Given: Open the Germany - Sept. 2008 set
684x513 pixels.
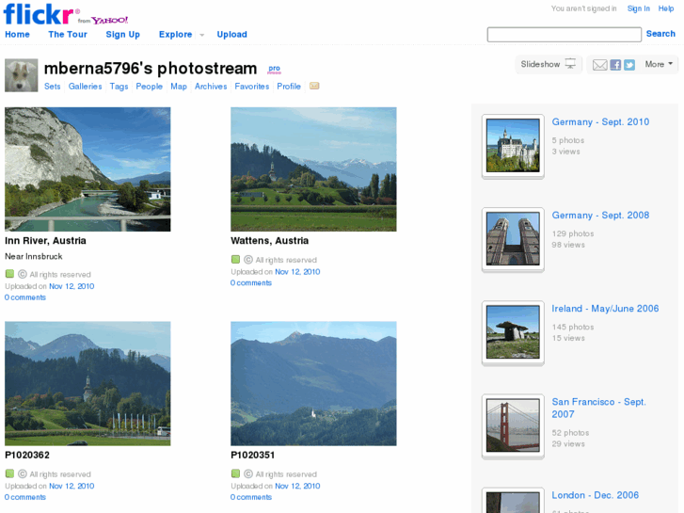Looking at the screenshot, I should pos(600,216).
